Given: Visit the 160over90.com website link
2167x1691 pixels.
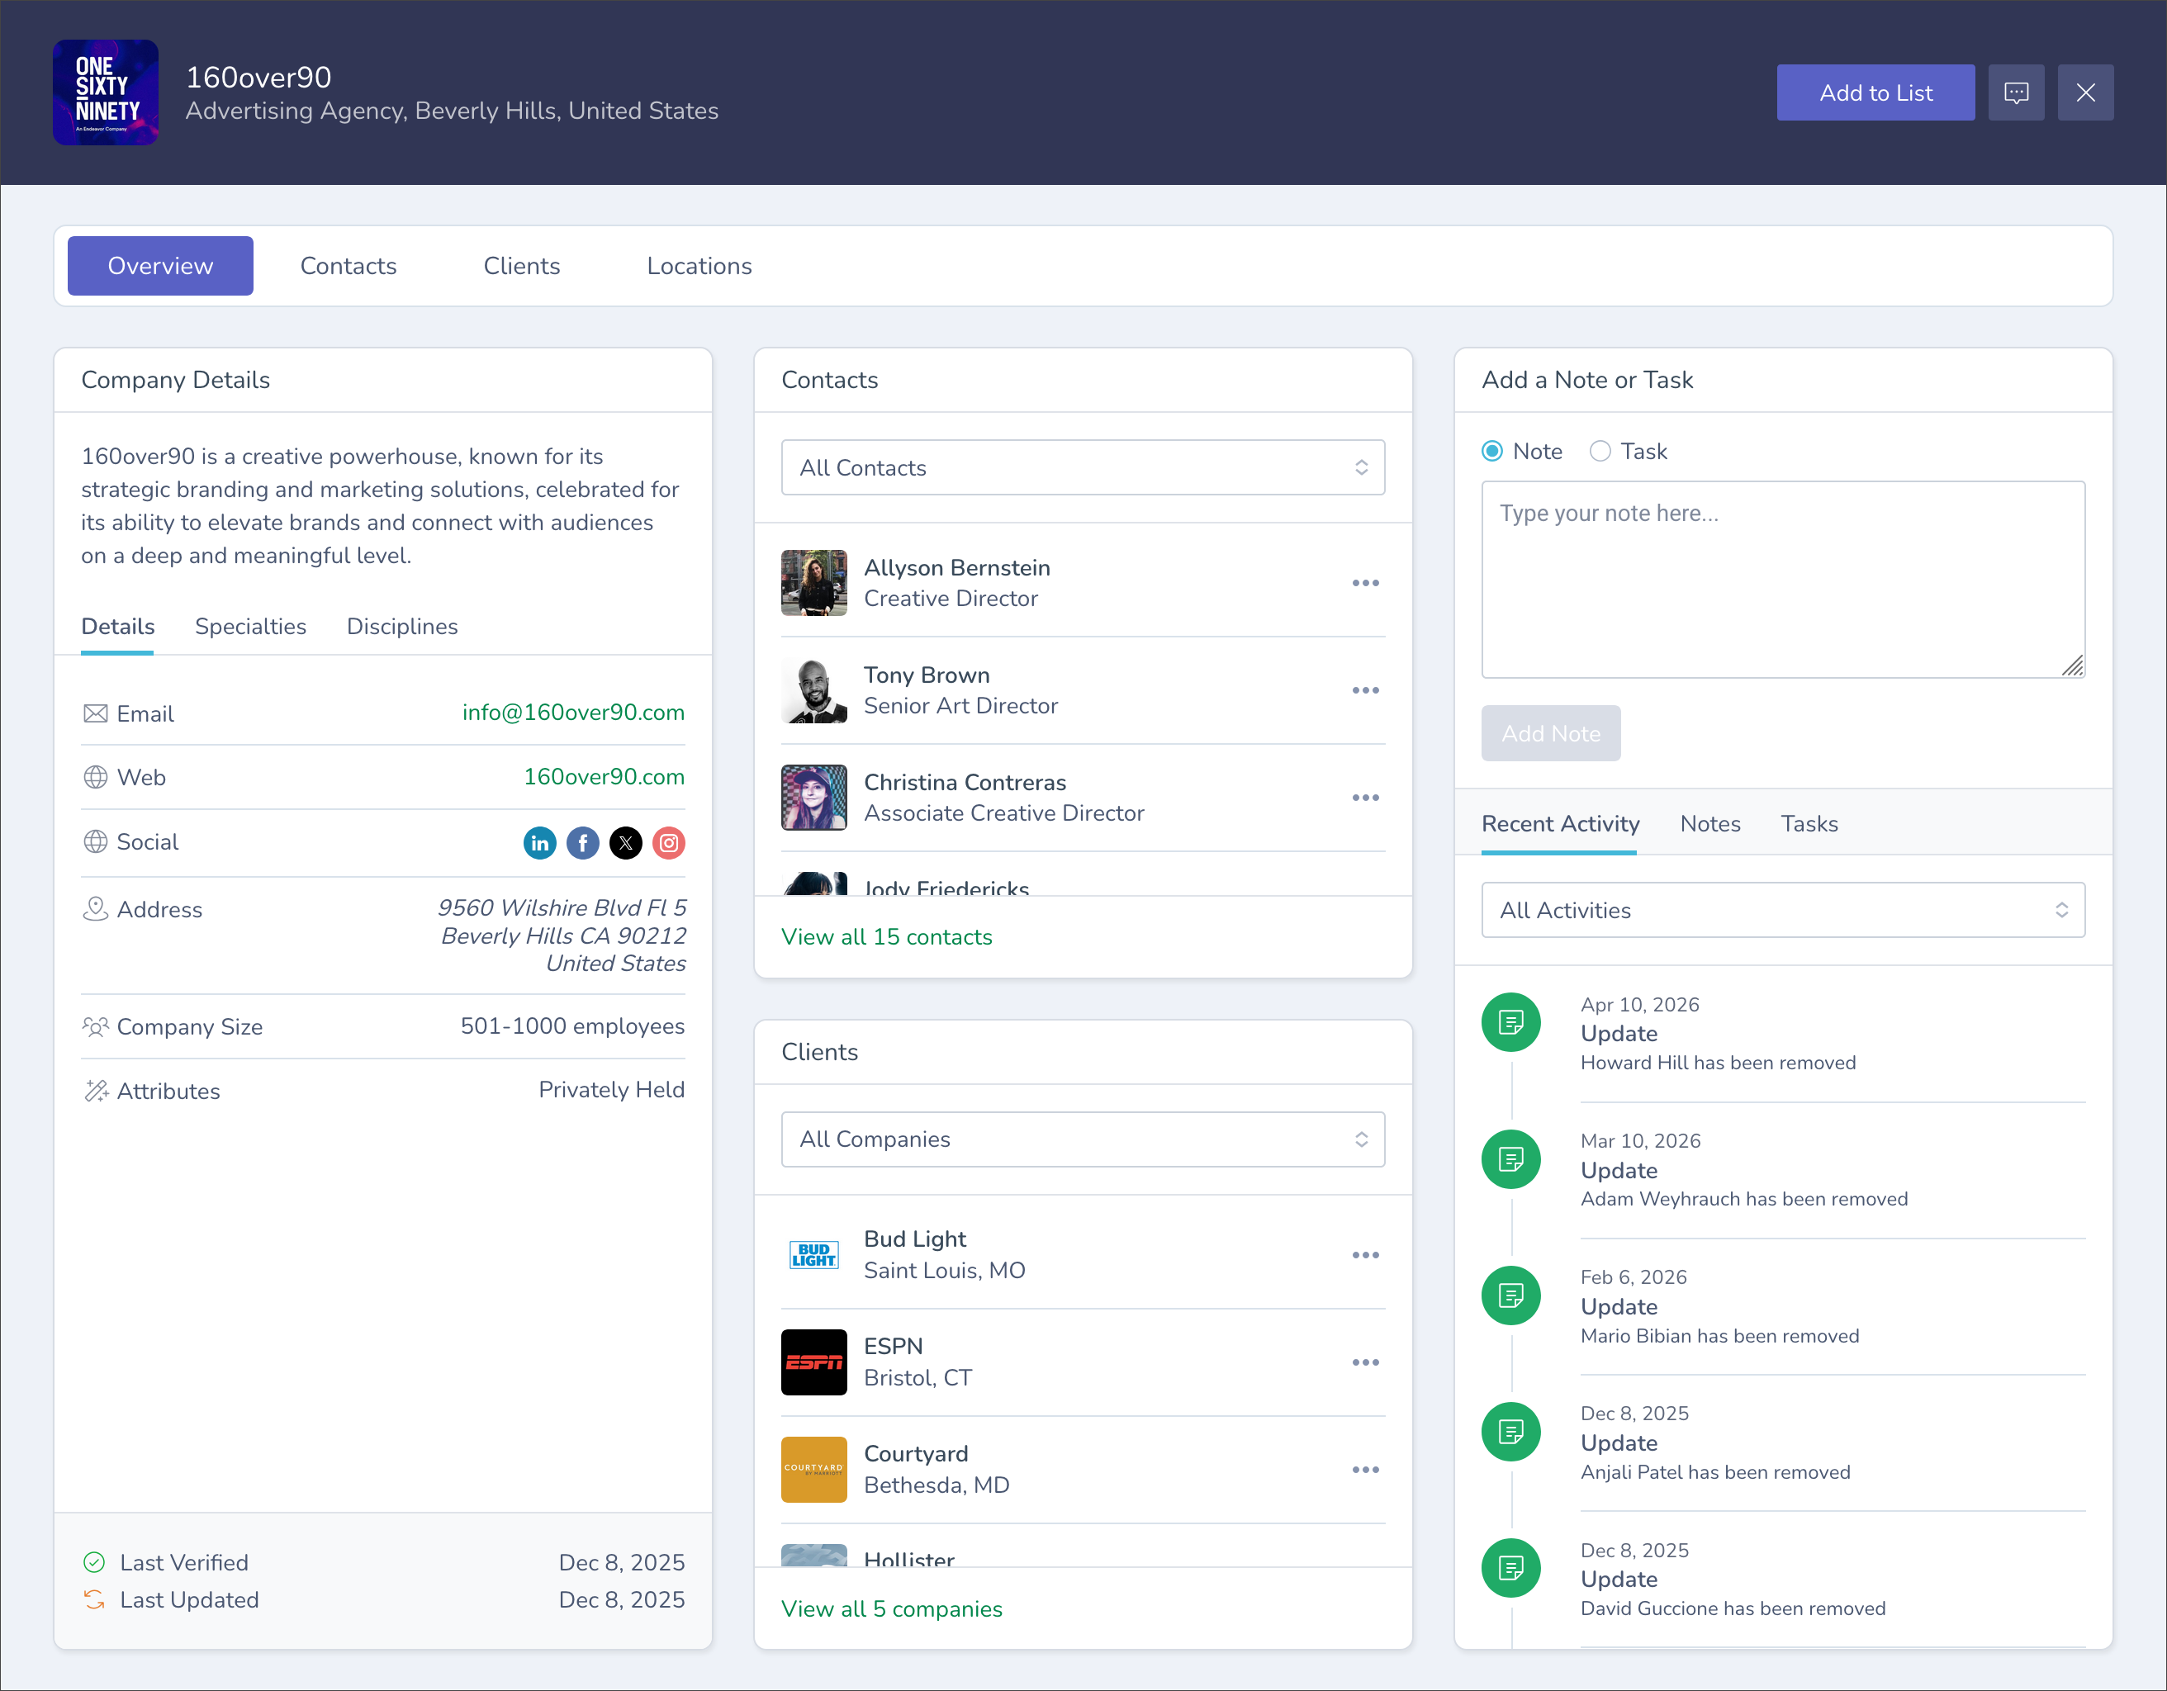Looking at the screenshot, I should [605, 777].
